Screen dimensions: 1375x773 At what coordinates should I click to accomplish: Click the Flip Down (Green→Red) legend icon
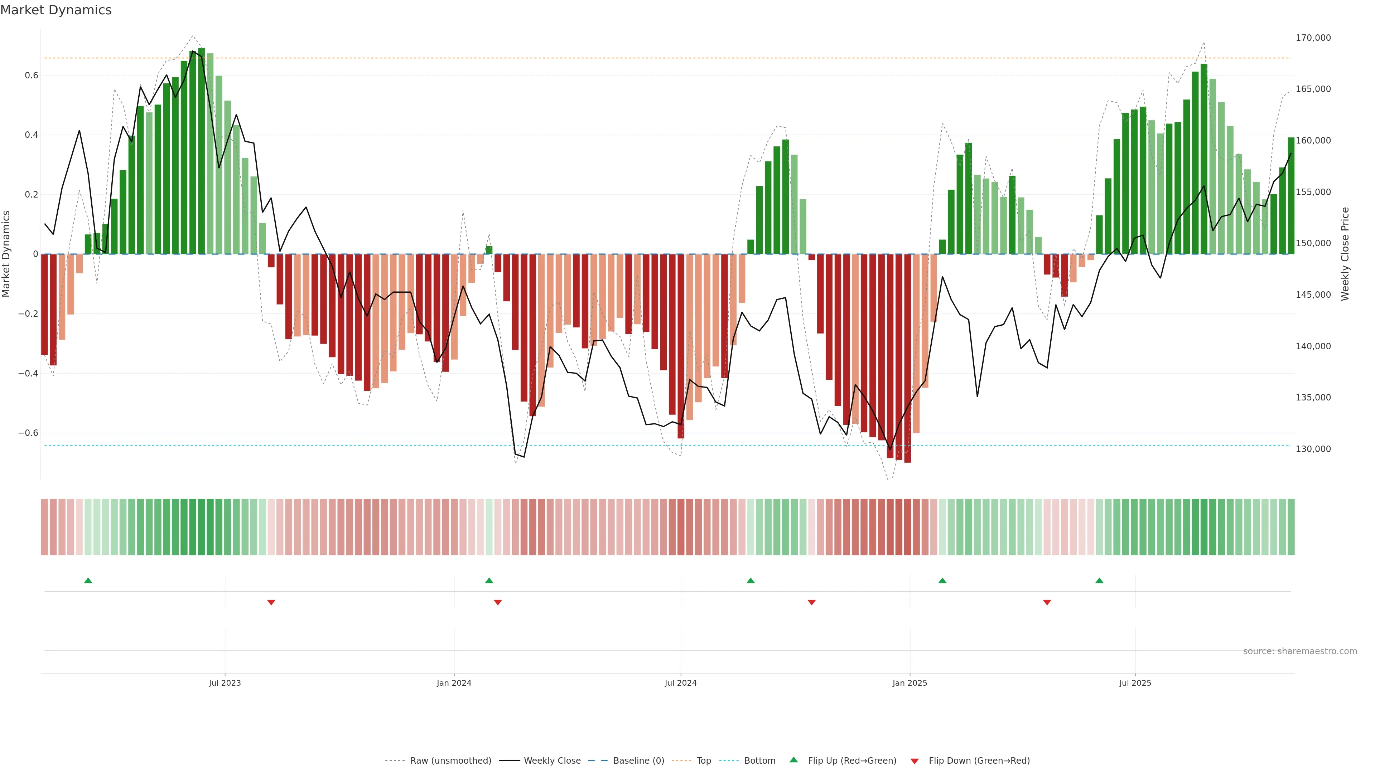(x=915, y=761)
